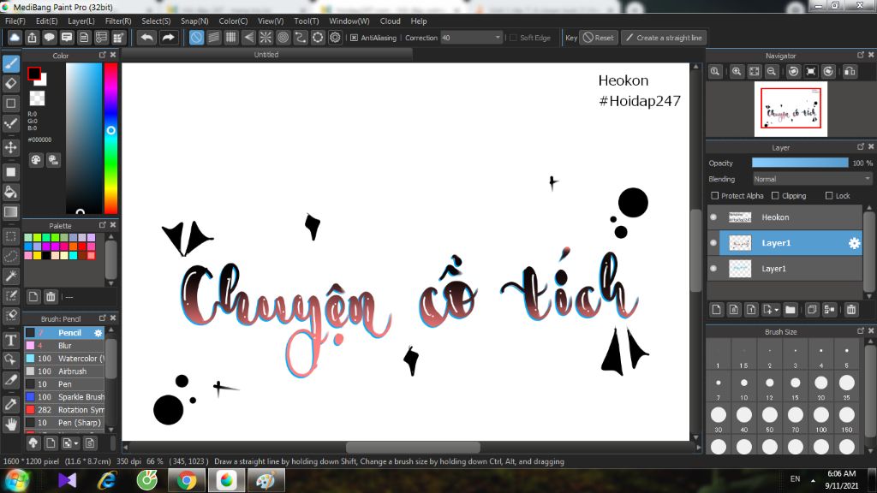Click the rainbow hue bar

(110, 138)
